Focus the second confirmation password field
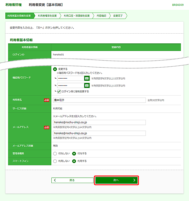This screenshot has width=189, height=201. tap(71, 85)
